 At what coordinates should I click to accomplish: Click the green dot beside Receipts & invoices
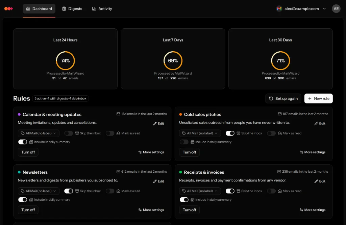coord(180,172)
